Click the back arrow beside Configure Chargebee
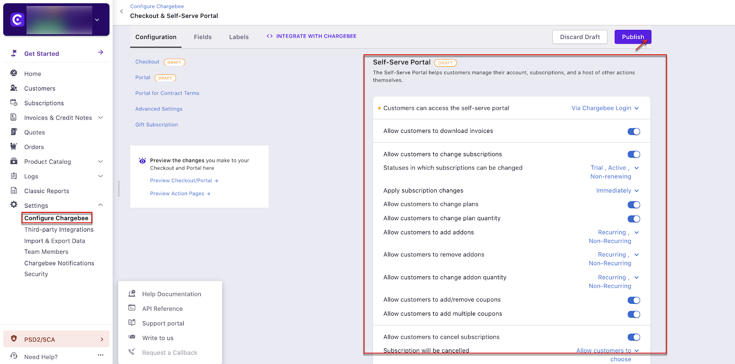The width and height of the screenshot is (735, 364). pyautogui.click(x=121, y=11)
